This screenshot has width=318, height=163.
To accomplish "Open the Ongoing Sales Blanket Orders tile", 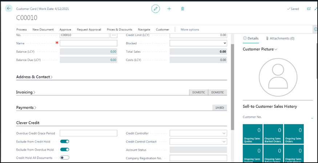I will coord(273,134).
